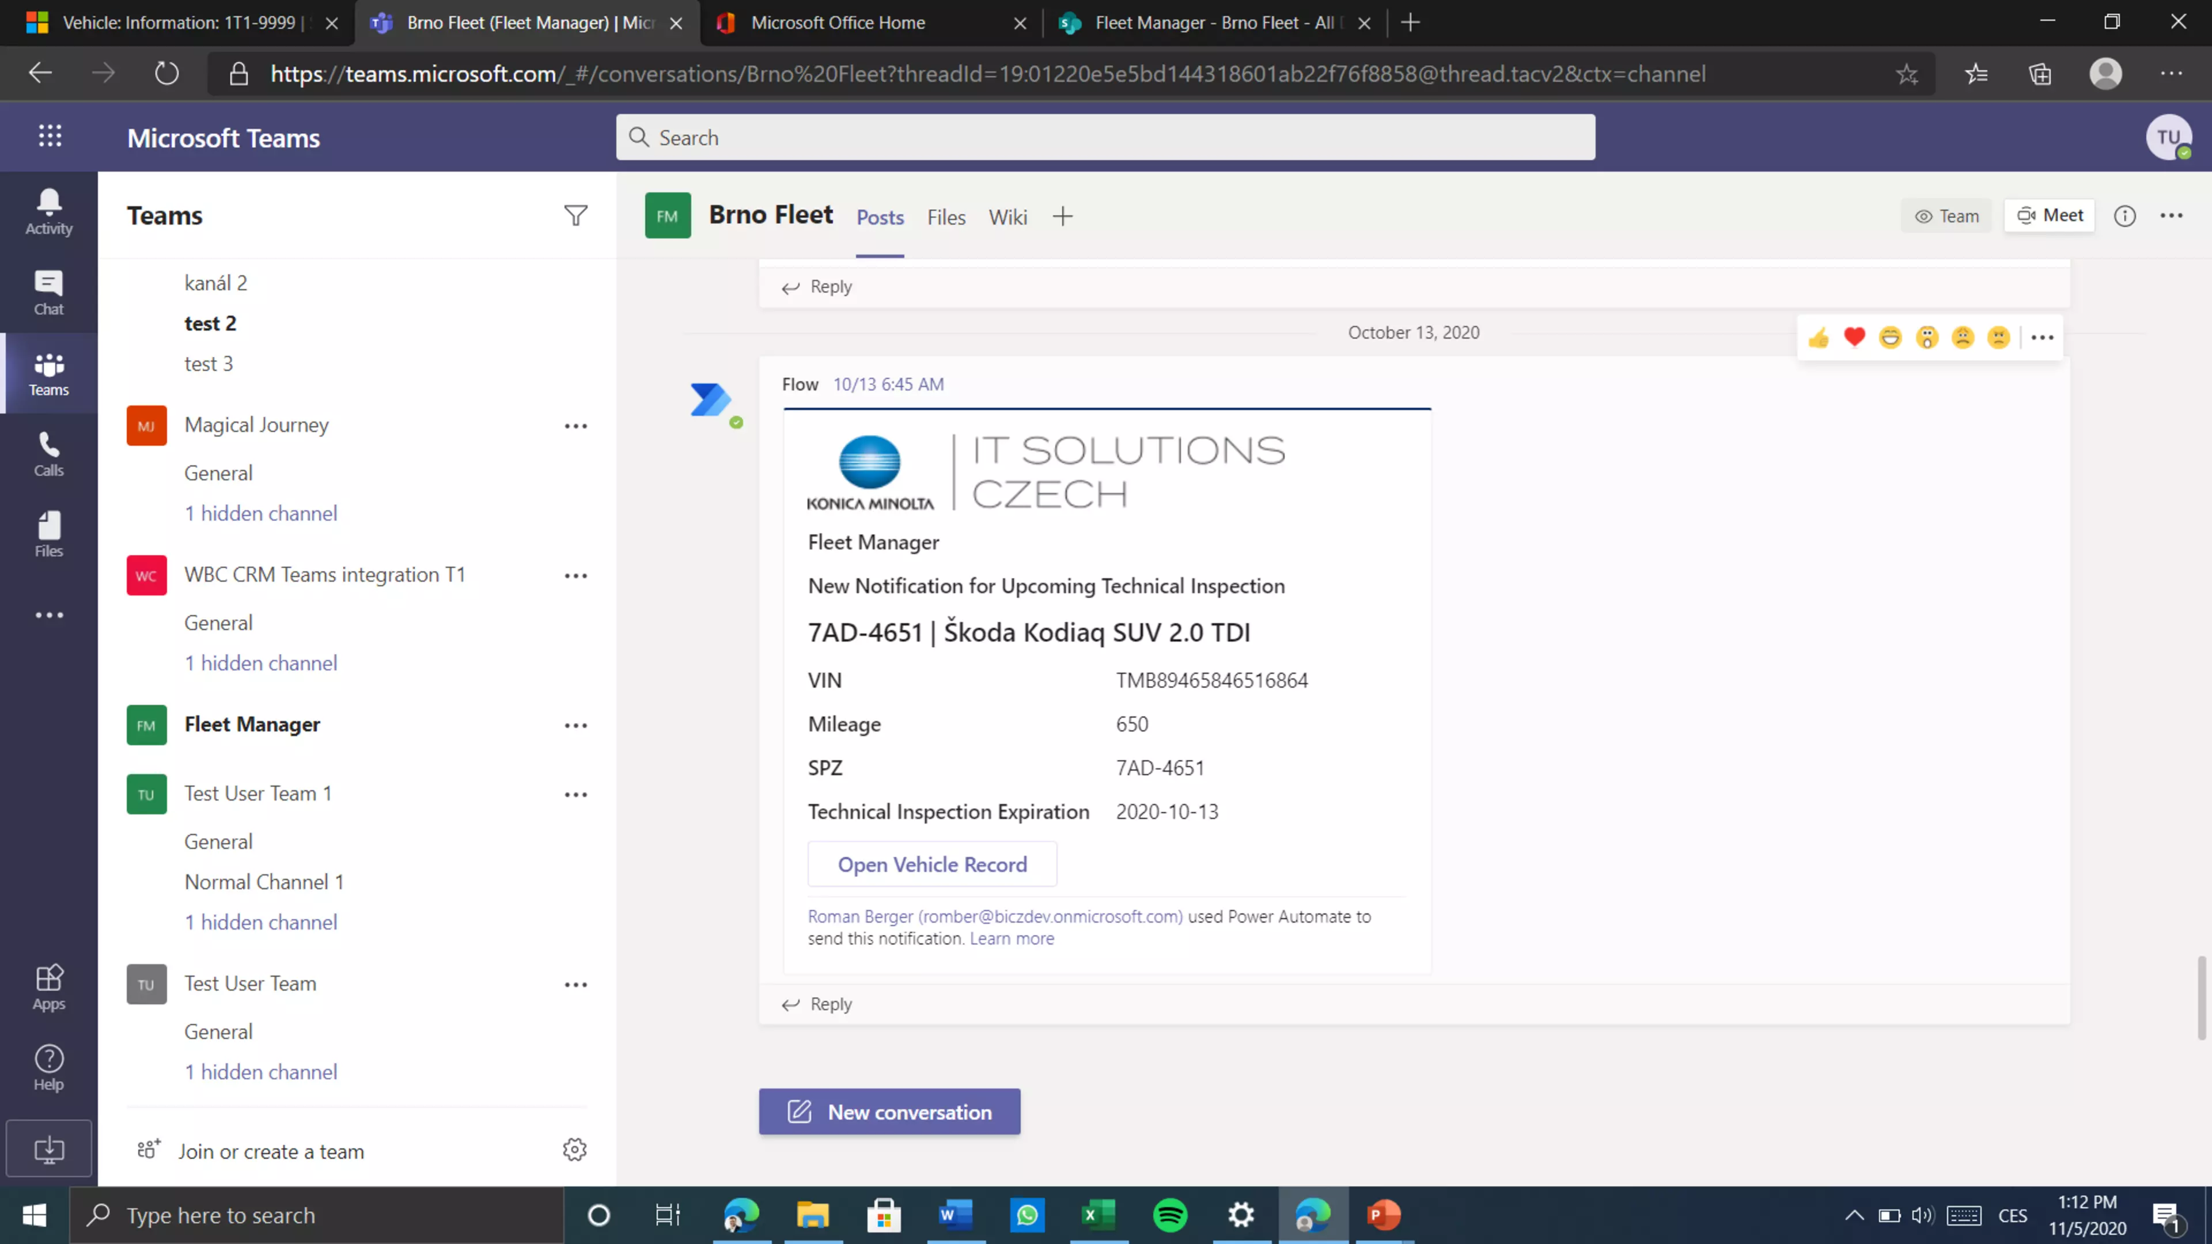Viewport: 2212px width, 1244px height.
Task: Open more options for Magical Journey team
Action: 575,426
